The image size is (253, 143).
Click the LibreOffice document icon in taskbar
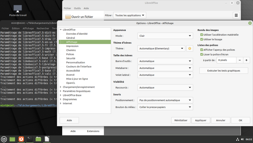click(x=47, y=139)
